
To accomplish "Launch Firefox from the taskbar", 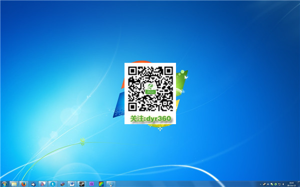I will click(x=23, y=184).
